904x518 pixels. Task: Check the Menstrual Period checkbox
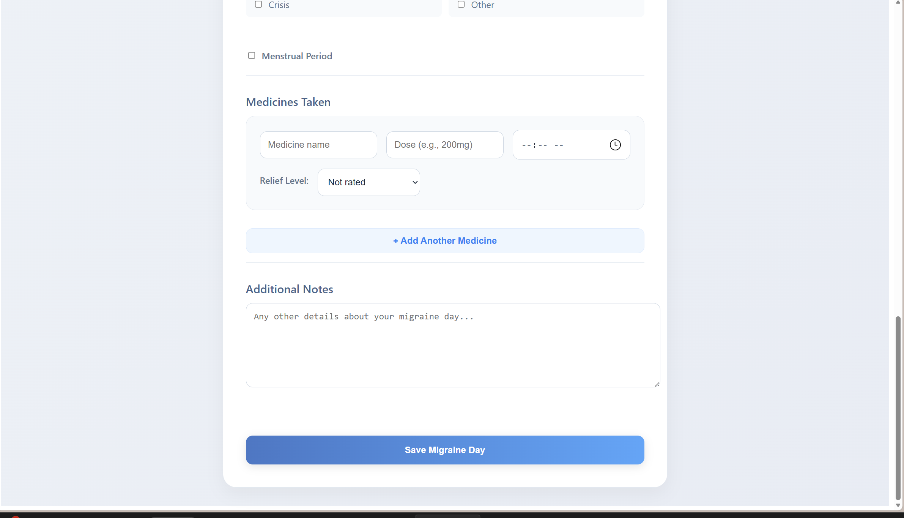click(252, 56)
